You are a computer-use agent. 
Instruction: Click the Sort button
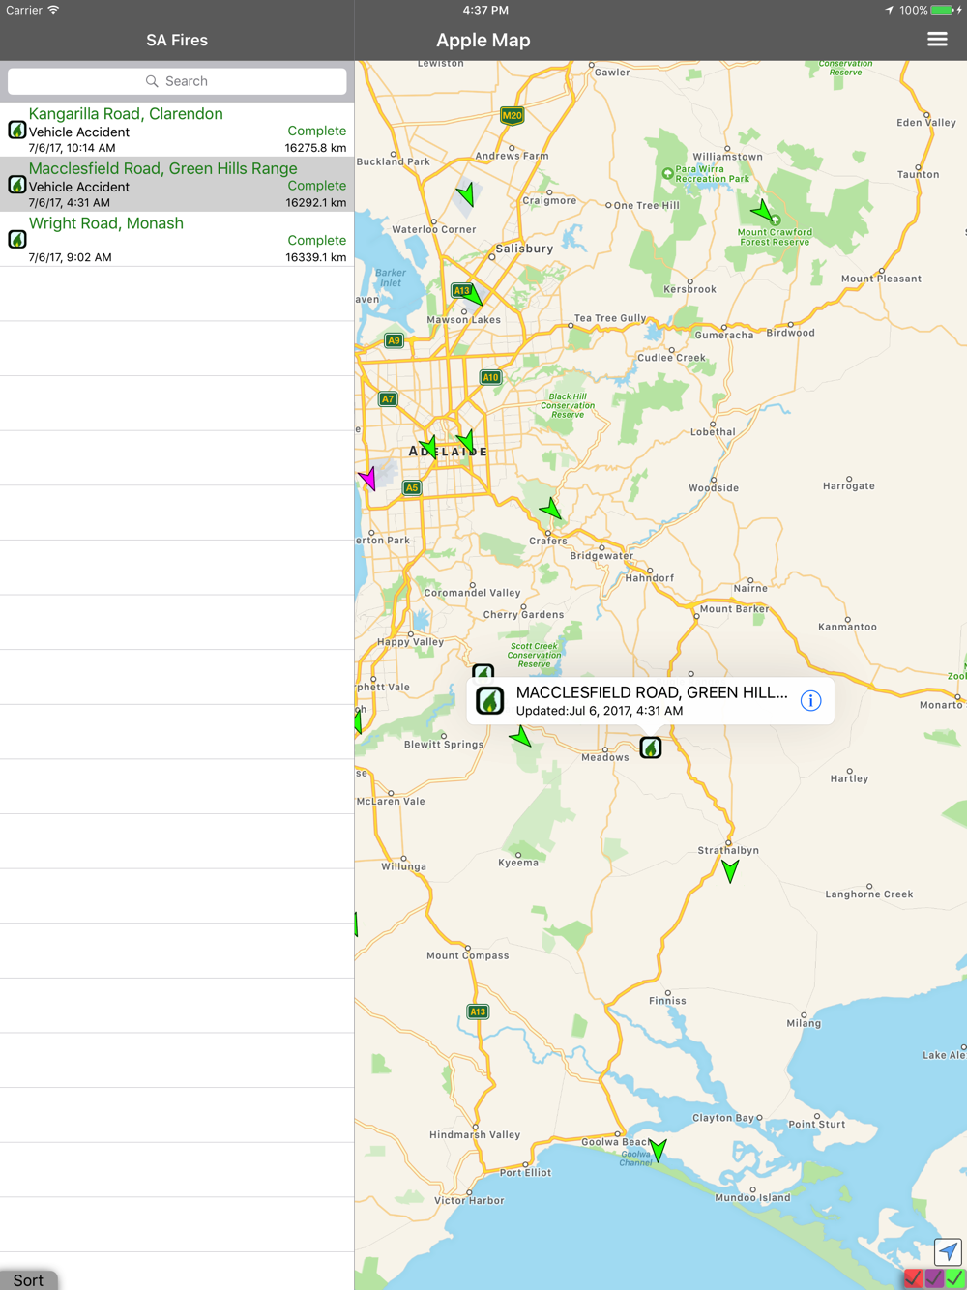[28, 1279]
